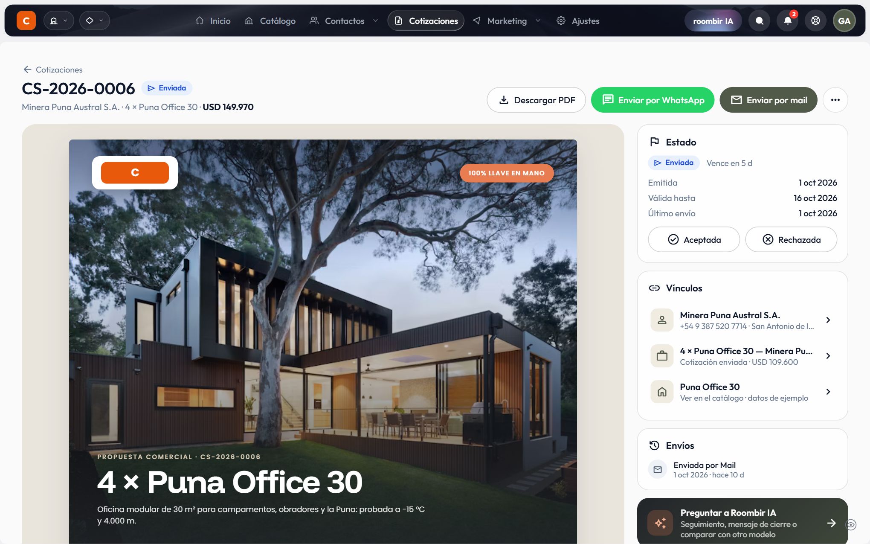Open search magnifier icon
The image size is (870, 544).
[x=760, y=20]
